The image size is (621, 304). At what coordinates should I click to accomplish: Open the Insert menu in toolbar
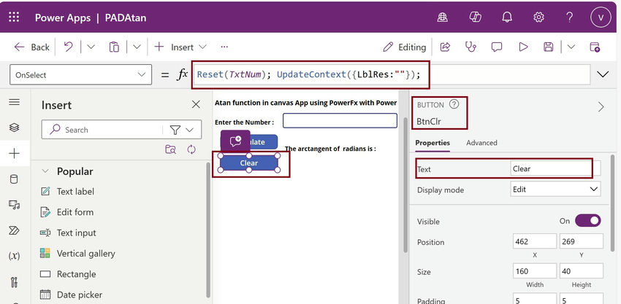click(x=180, y=47)
